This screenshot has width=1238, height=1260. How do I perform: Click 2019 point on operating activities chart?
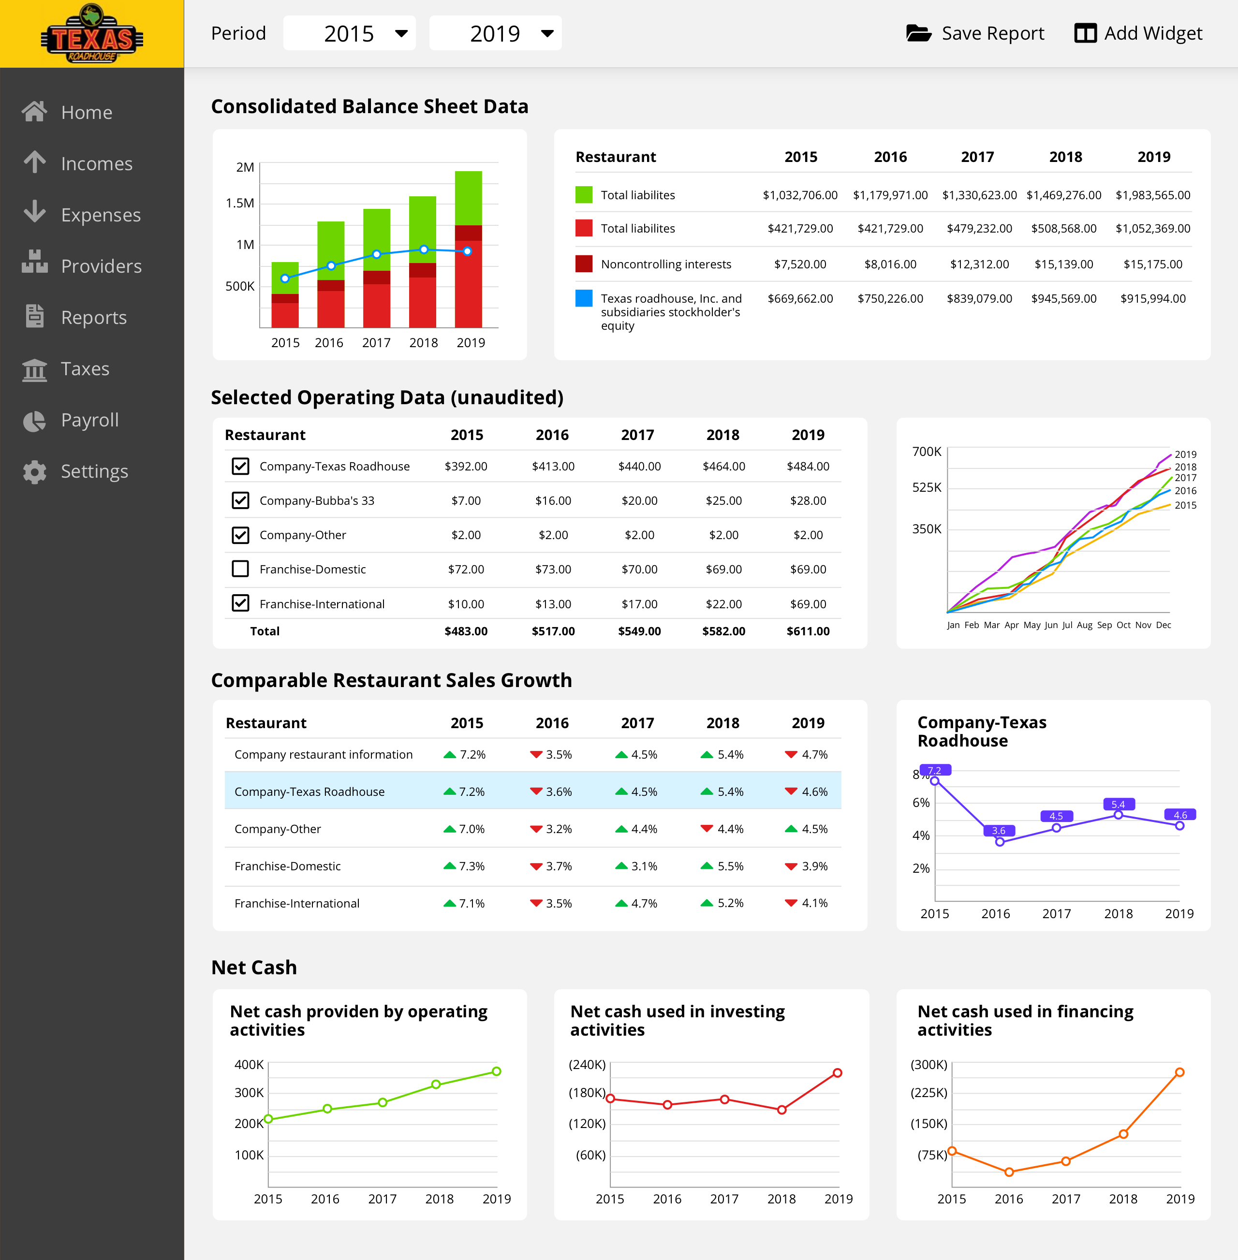(x=496, y=1071)
